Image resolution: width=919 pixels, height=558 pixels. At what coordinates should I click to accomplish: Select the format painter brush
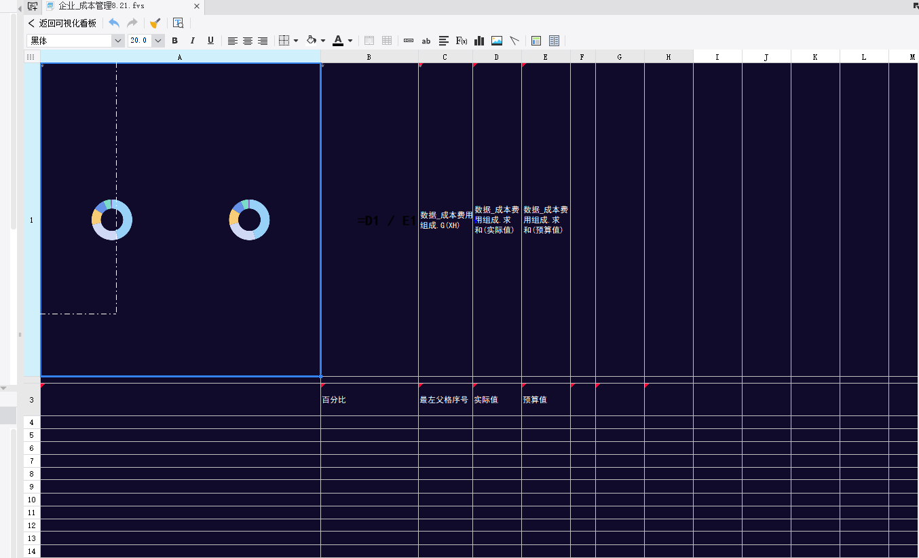pyautogui.click(x=155, y=23)
